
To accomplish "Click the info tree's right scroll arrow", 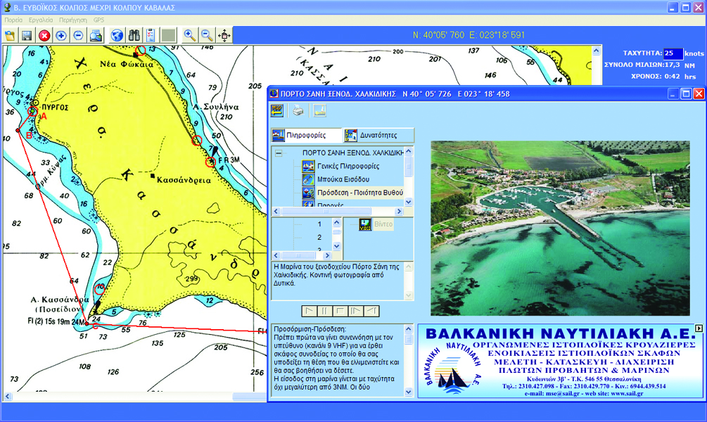I will (x=399, y=212).
